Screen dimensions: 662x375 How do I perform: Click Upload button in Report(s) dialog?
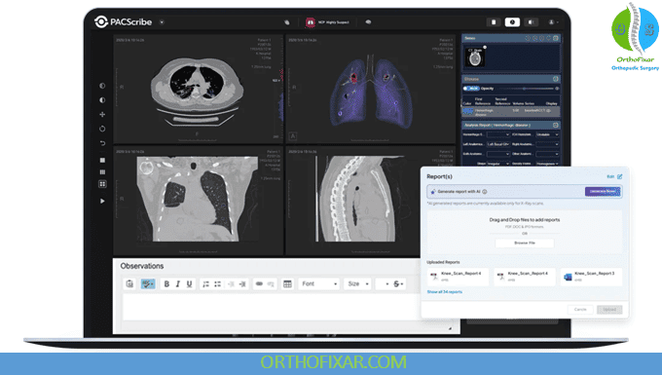[609, 310]
